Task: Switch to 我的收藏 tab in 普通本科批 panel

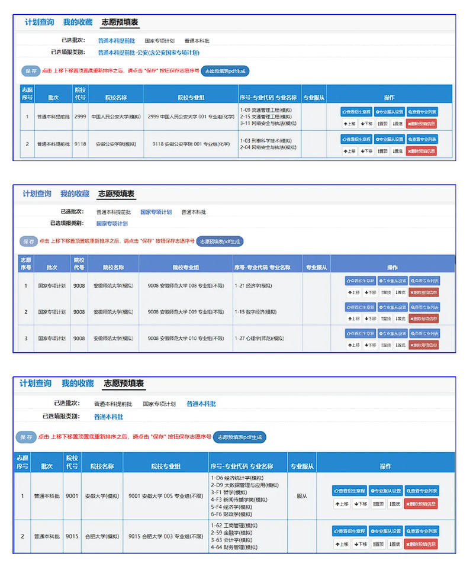Action: tap(78, 383)
